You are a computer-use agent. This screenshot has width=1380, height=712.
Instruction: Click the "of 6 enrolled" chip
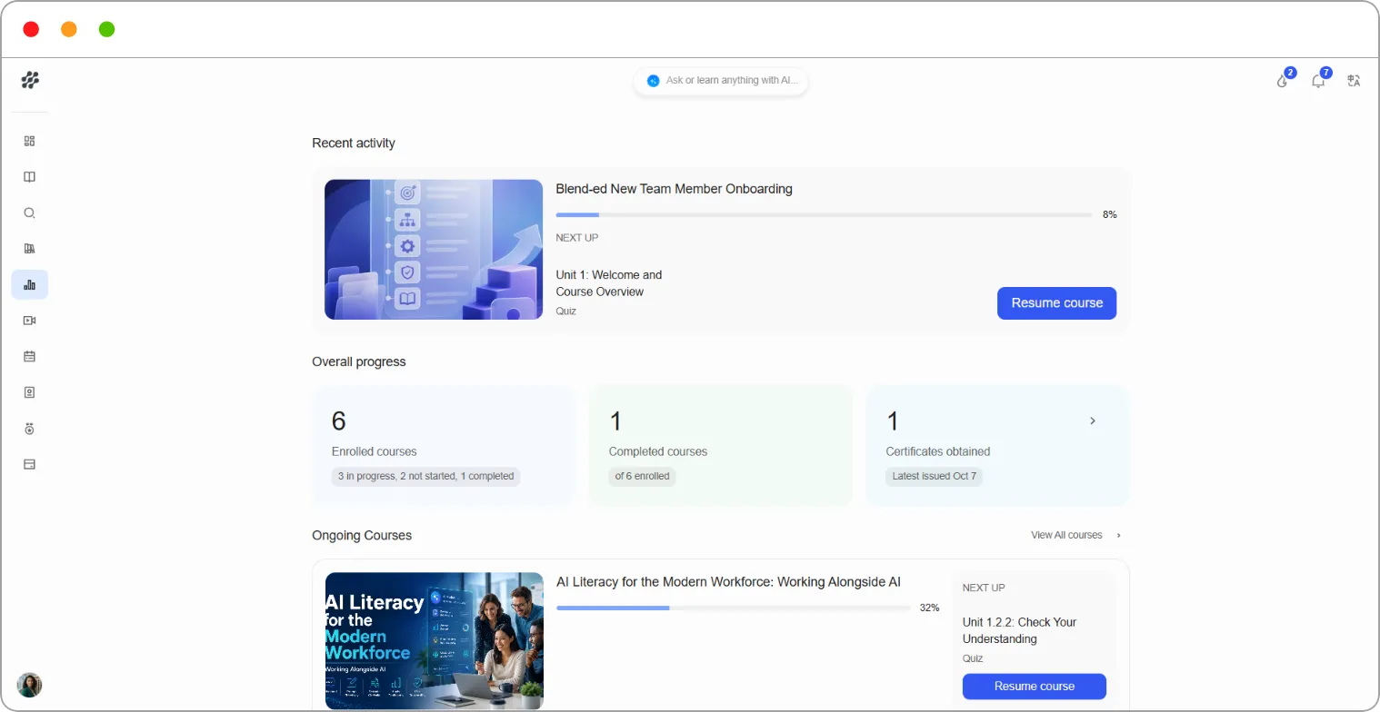642,476
